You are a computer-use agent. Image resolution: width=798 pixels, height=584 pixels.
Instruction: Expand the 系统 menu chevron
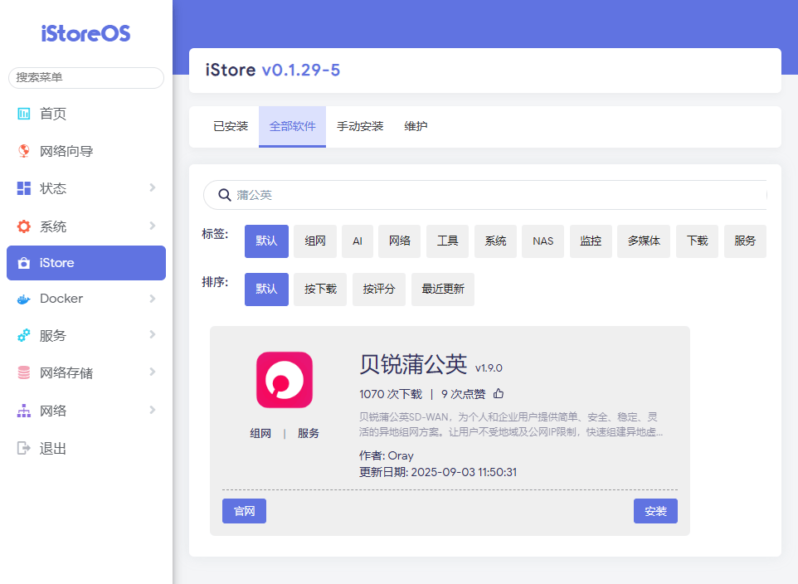coord(152,226)
